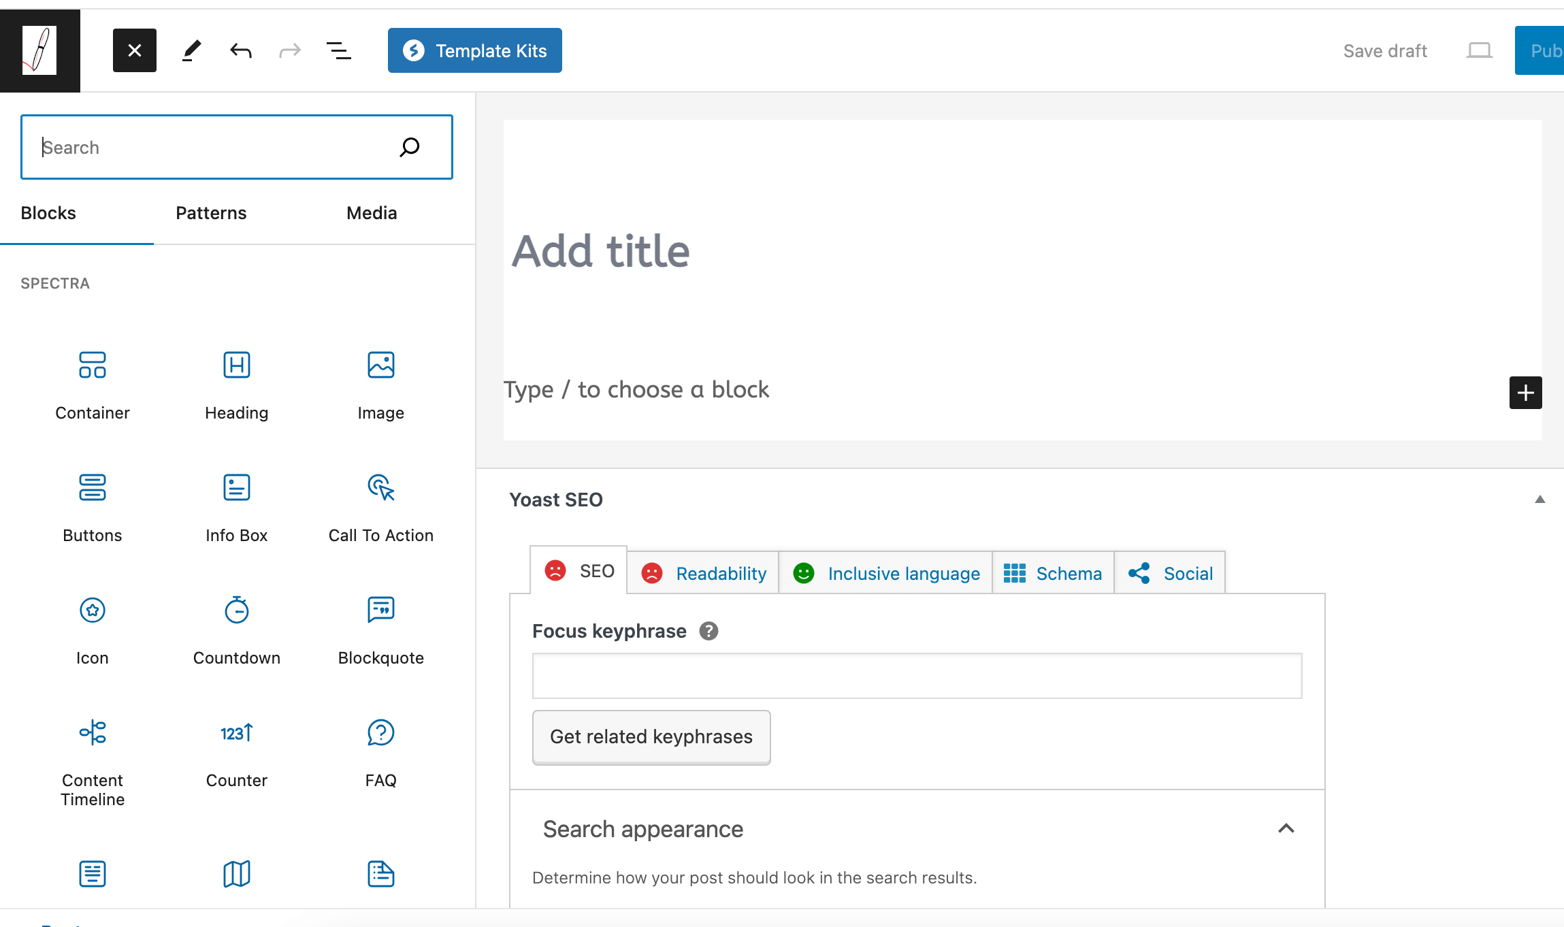This screenshot has width=1564, height=927.
Task: Click the lined document block icon
Action: tap(93, 874)
